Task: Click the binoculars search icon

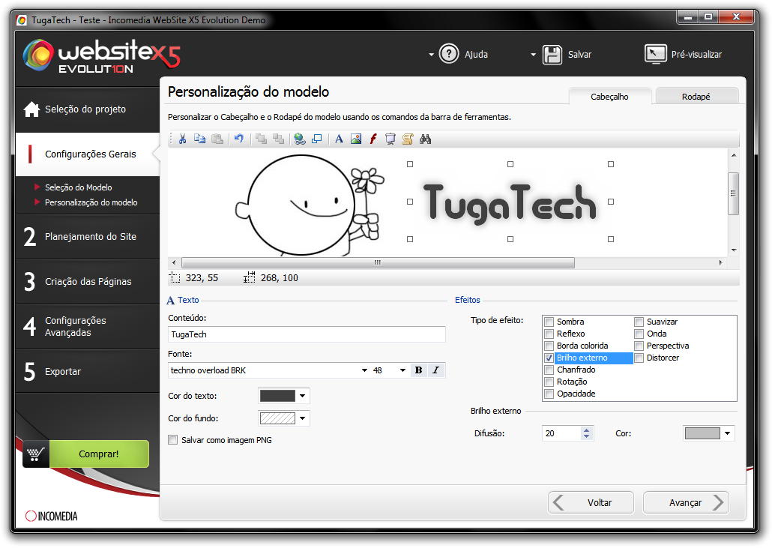Action: pyautogui.click(x=426, y=139)
